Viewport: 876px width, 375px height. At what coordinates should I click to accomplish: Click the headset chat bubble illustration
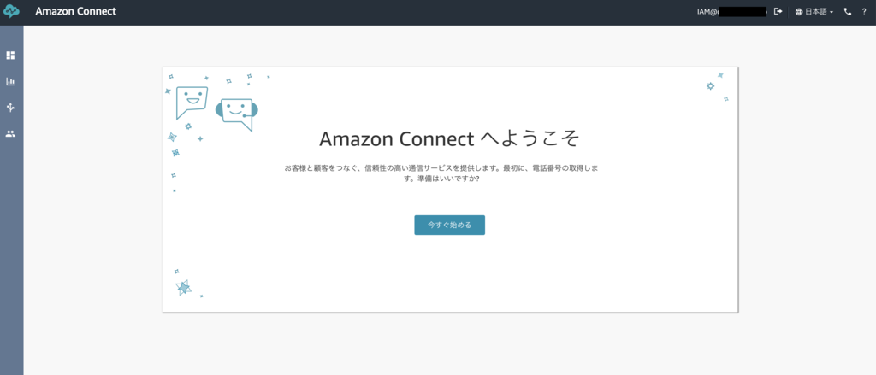click(x=238, y=114)
